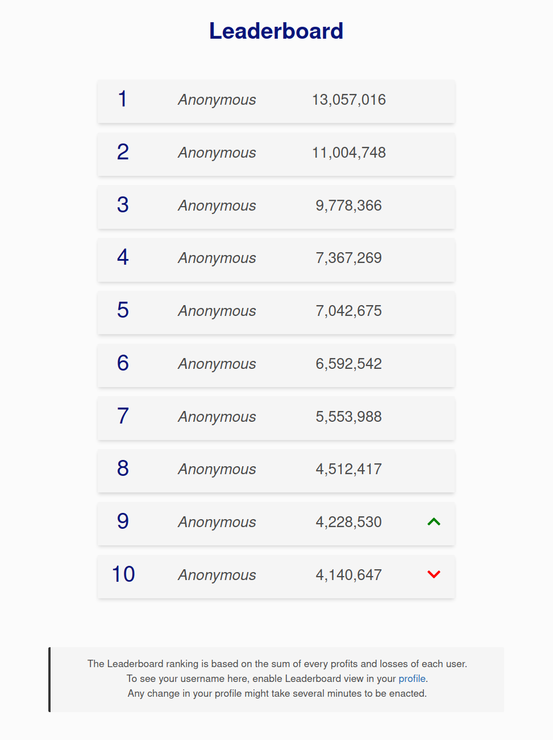Click the rank number 10
553x740 pixels.
123,574
